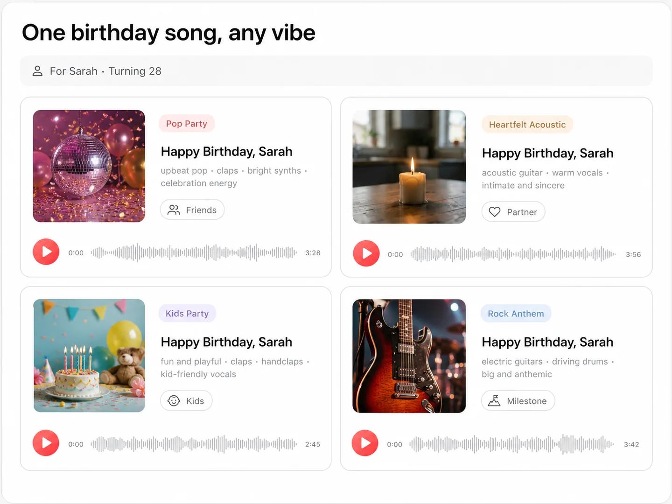
Task: Click the smiley face icon in Kids chip
Action: 174,401
